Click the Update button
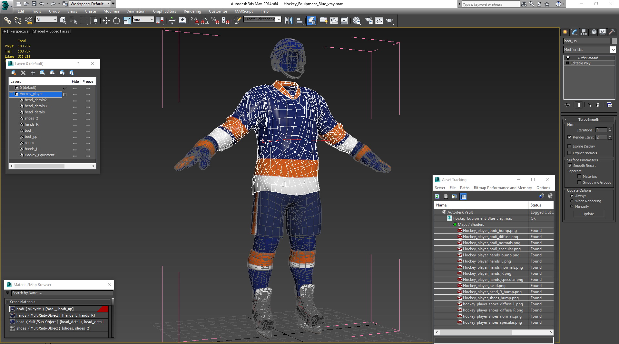 588,214
